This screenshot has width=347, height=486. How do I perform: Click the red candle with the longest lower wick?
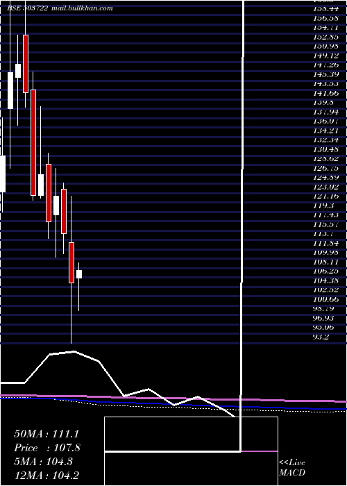[71, 262]
